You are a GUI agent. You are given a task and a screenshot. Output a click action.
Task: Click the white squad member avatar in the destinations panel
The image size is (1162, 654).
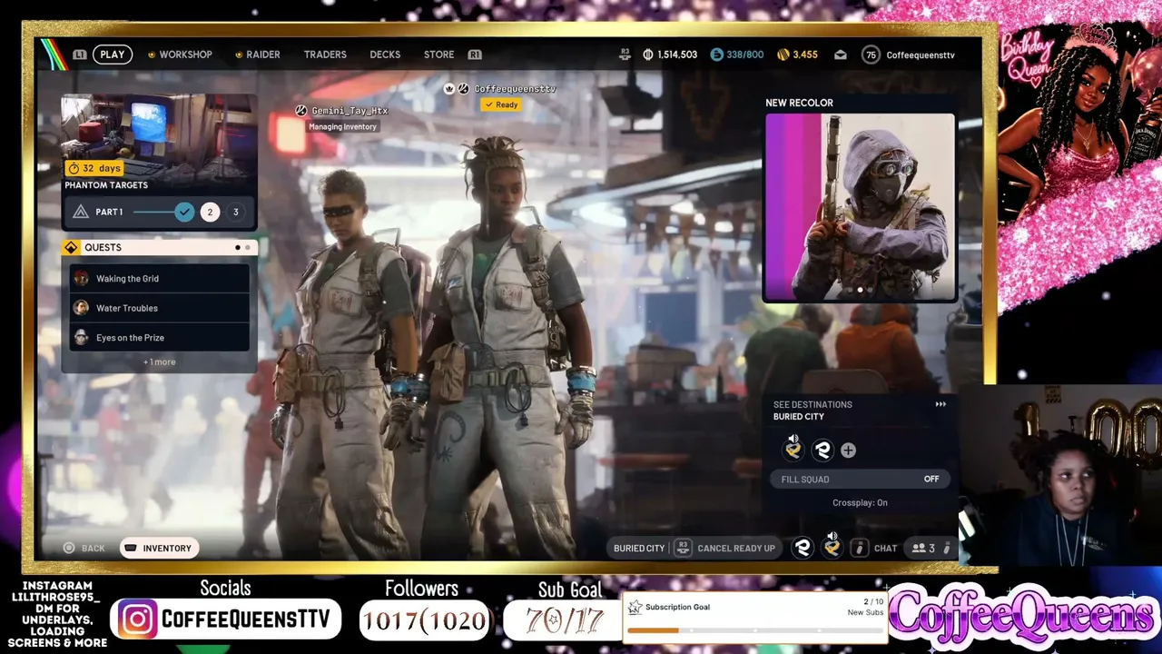point(822,450)
